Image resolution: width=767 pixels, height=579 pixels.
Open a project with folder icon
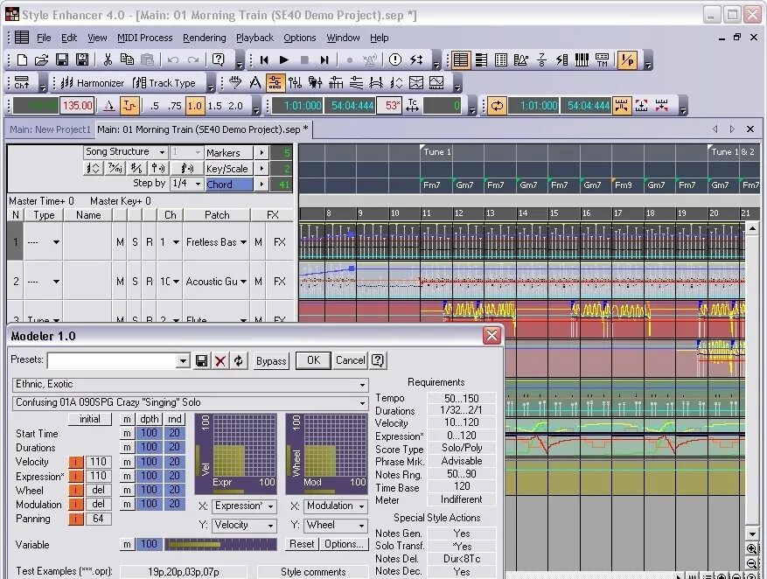[42, 60]
